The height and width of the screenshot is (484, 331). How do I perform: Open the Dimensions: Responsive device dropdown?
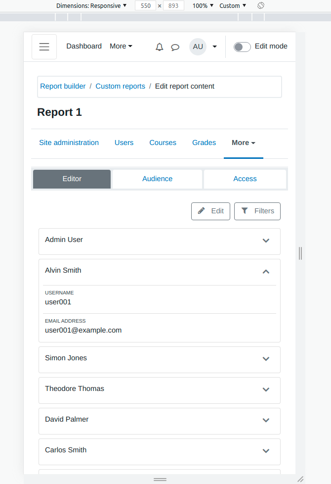tap(91, 5)
